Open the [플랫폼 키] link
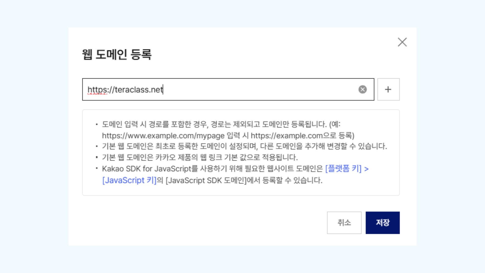 [343, 169]
